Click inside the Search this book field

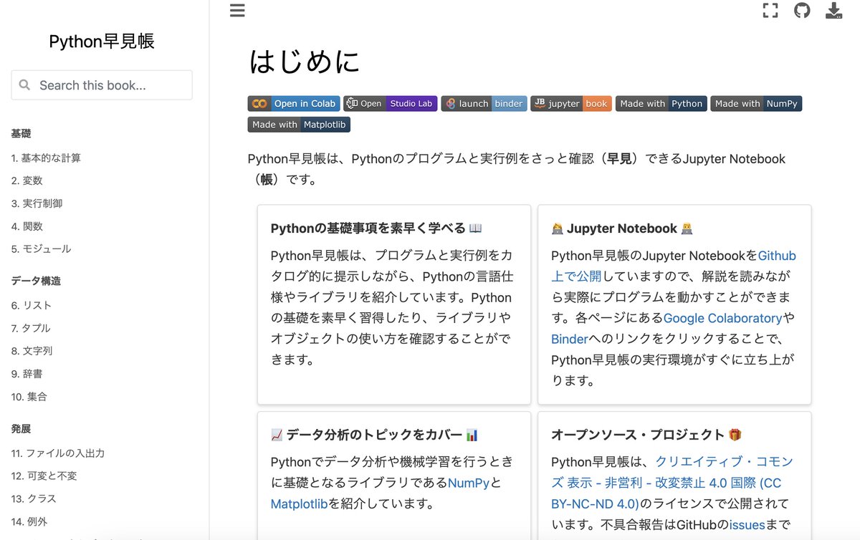click(101, 85)
